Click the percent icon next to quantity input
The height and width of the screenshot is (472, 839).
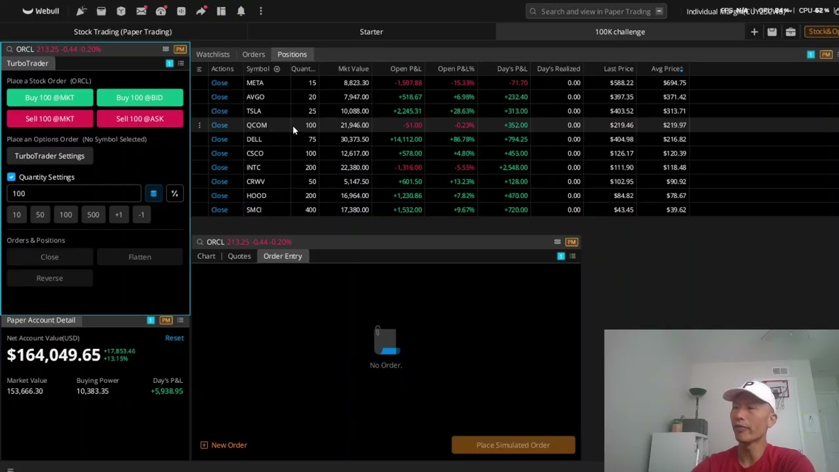click(x=174, y=193)
